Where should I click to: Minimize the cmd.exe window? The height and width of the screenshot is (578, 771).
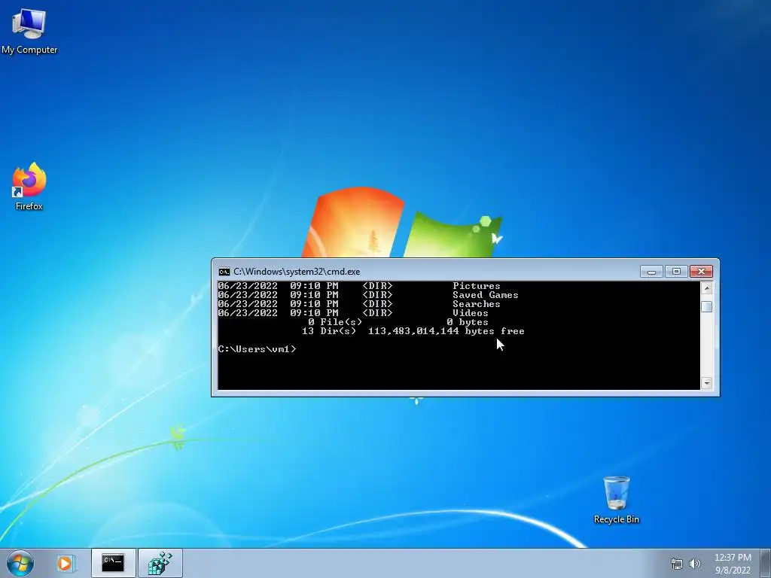point(651,271)
